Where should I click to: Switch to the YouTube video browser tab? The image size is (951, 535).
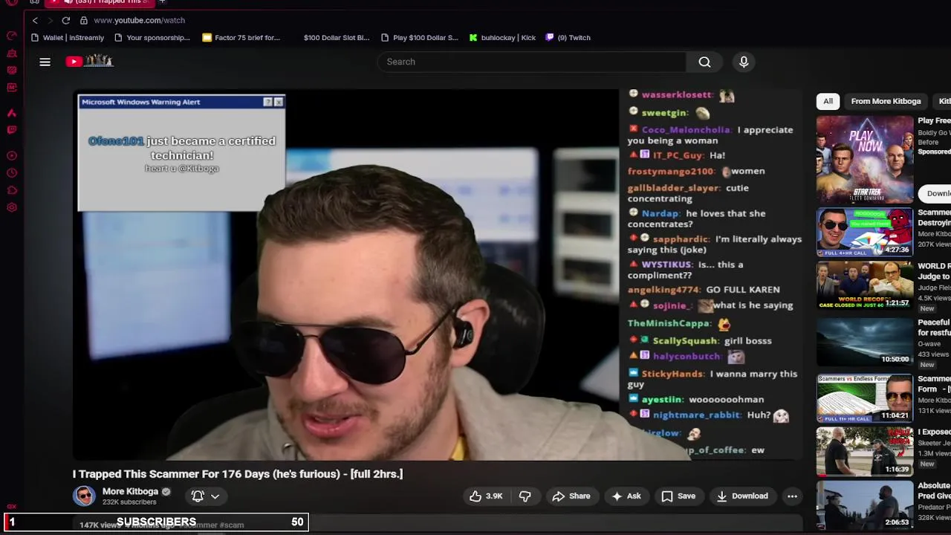[x=100, y=2]
